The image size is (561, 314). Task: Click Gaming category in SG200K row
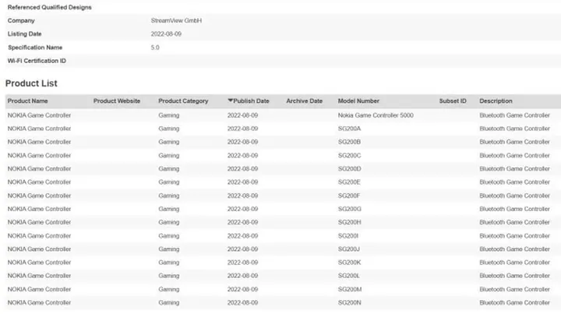pyautogui.click(x=169, y=263)
